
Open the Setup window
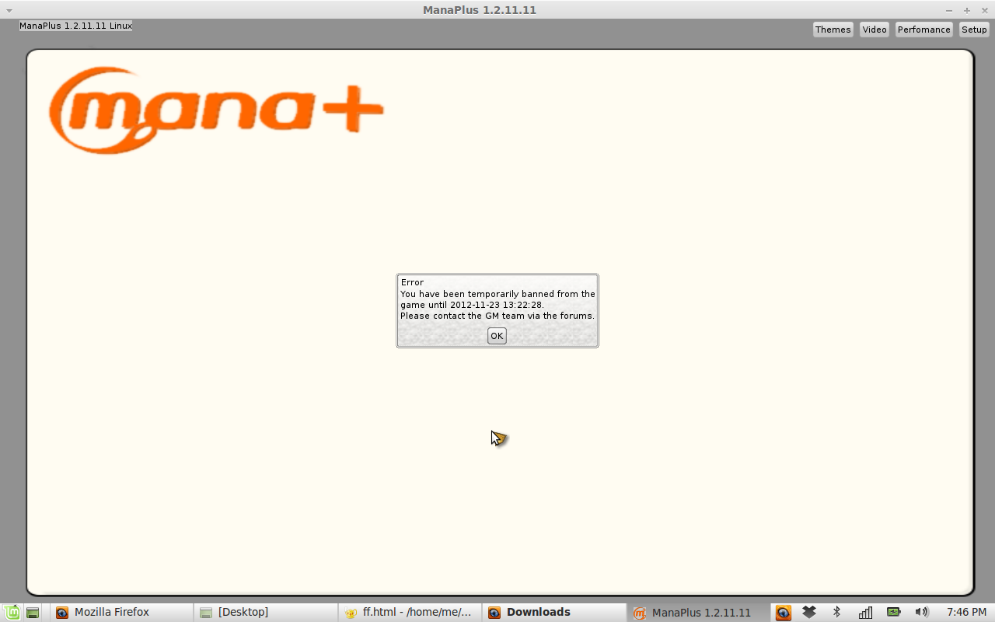(974, 30)
